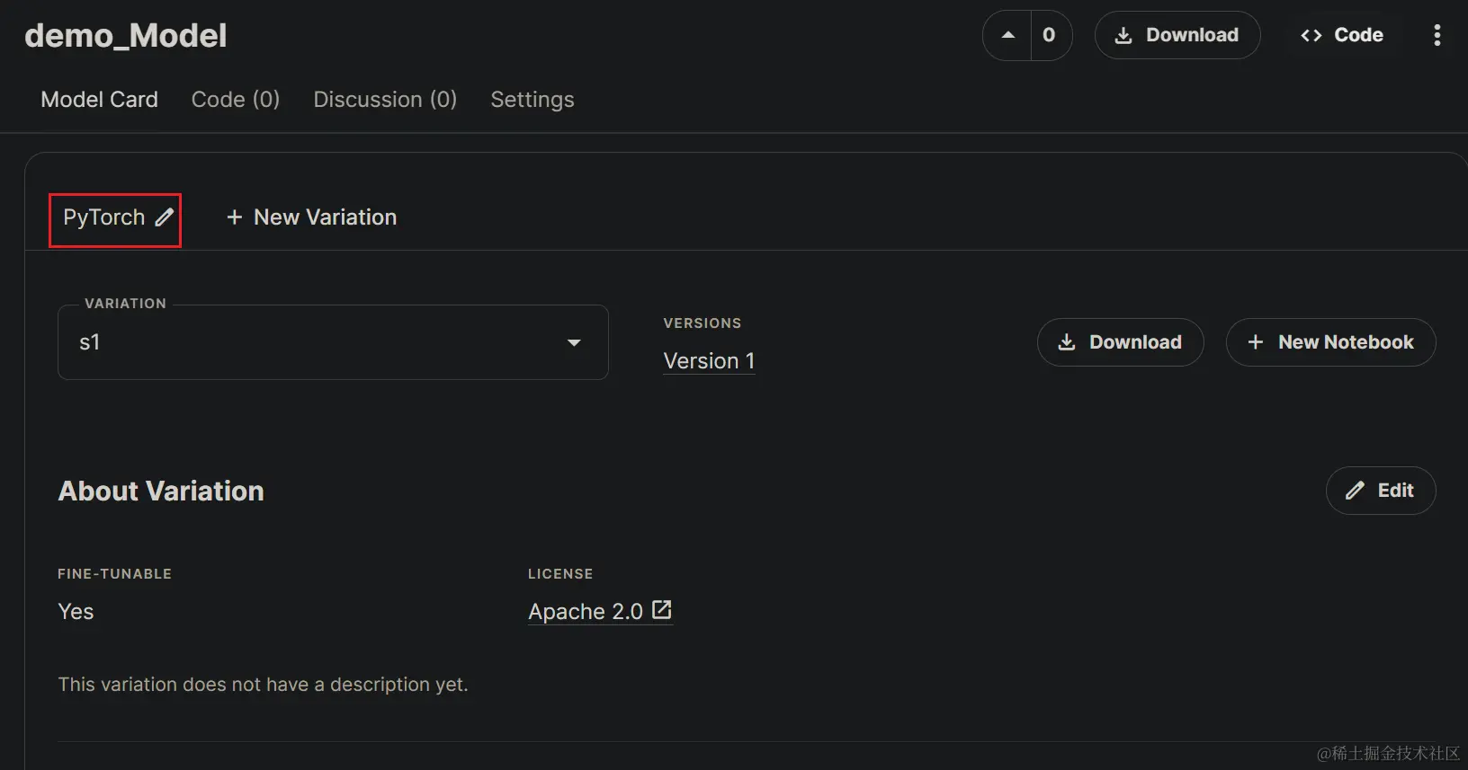Open the Code (0) tab

[x=236, y=100]
